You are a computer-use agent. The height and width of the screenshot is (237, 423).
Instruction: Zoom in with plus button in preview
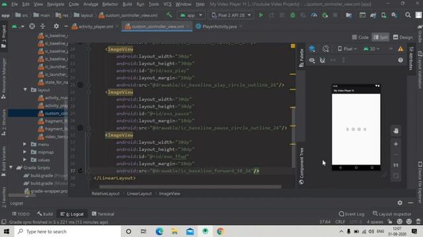point(396,144)
